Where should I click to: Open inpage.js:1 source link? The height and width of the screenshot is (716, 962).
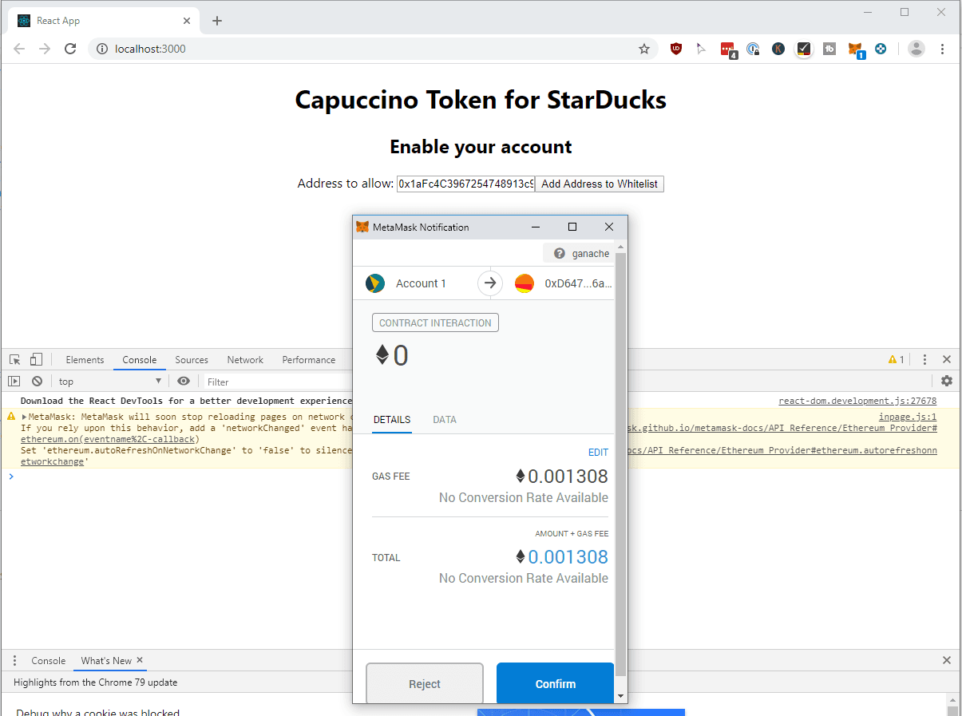pos(908,417)
